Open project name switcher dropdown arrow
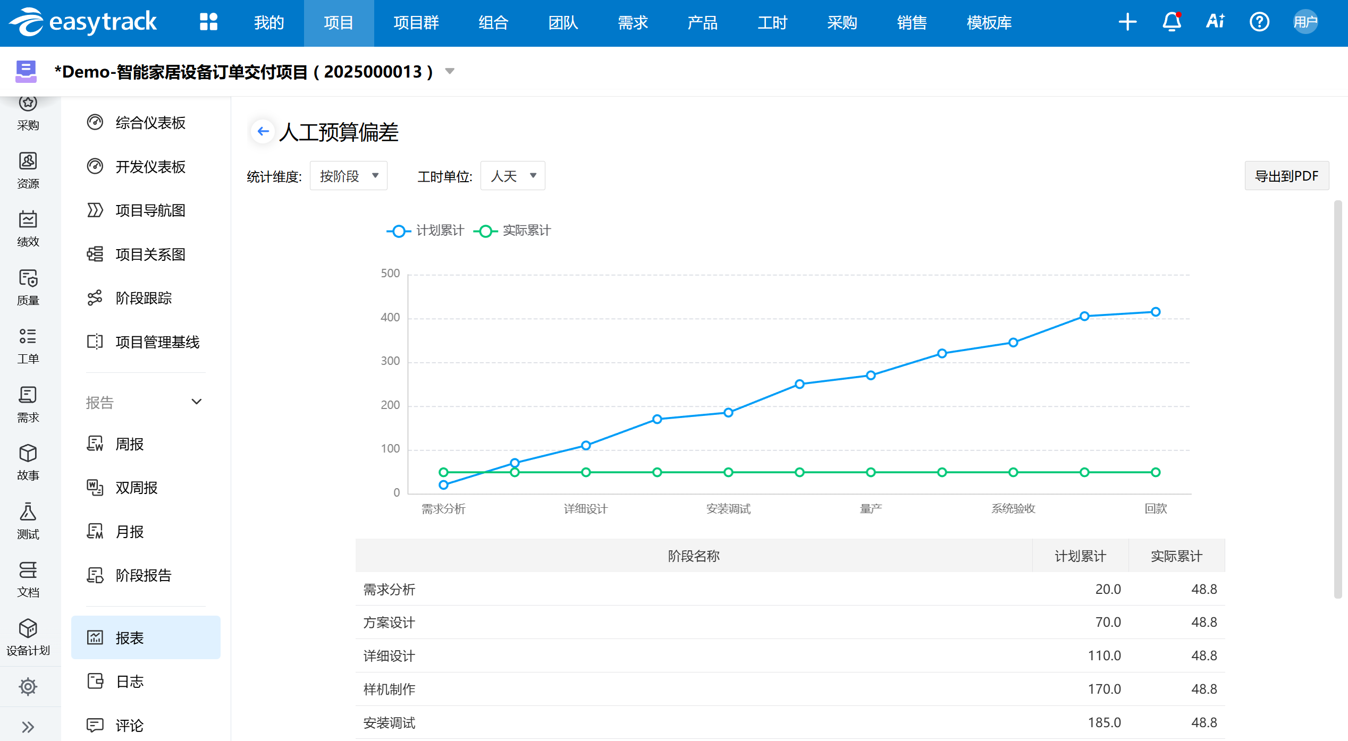This screenshot has height=741, width=1348. coord(450,71)
